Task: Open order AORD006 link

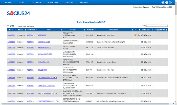Action: (x=11, y=70)
